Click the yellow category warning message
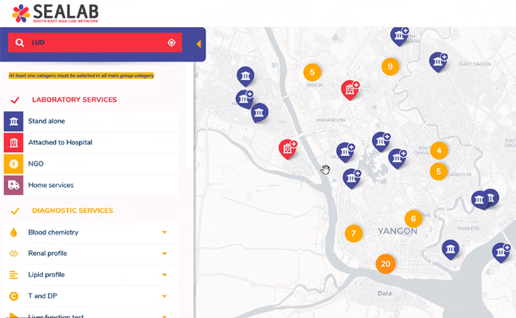Viewport: 516px width, 318px height. point(81,76)
